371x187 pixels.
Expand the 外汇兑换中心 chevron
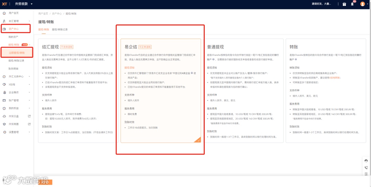(29, 76)
